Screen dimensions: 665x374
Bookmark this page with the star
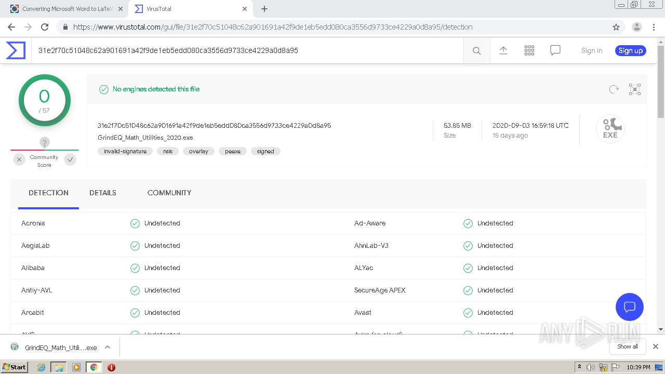tap(616, 27)
